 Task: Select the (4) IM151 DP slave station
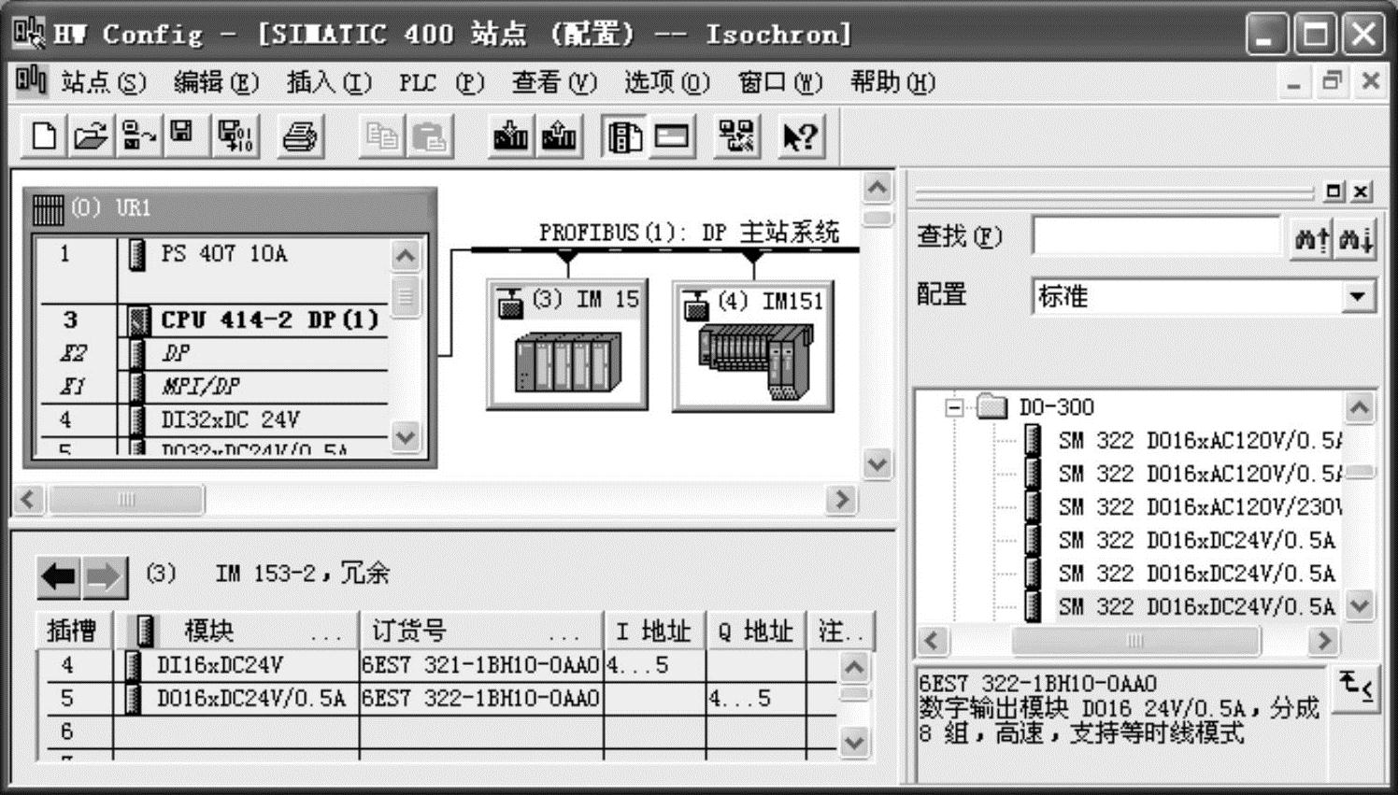[x=753, y=345]
